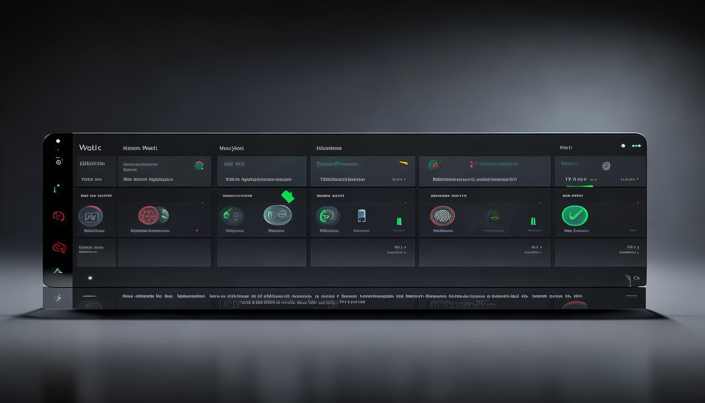Toggle the gray round indicator in rightmost card
Screen dimensions: 705x403
click(x=606, y=166)
